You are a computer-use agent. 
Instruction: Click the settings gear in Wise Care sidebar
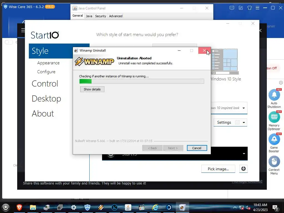281,83
